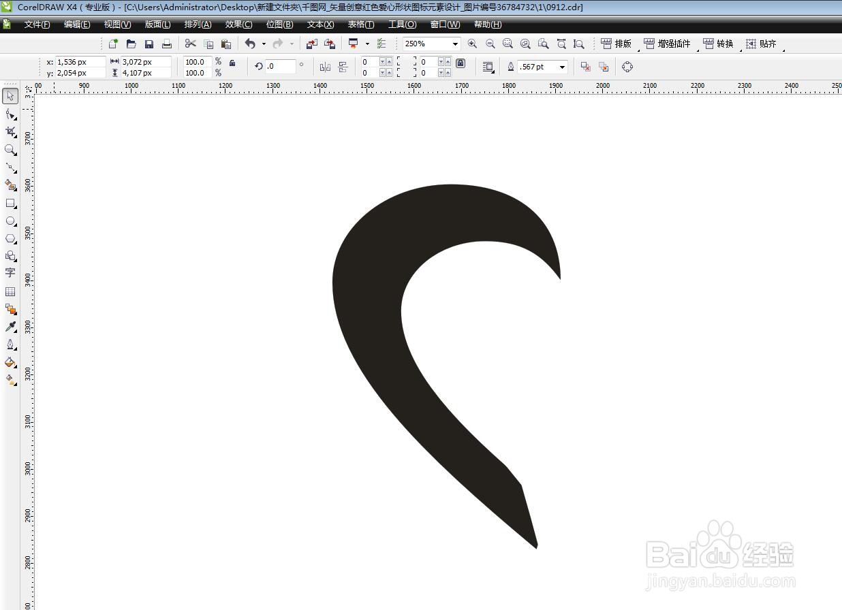This screenshot has height=610, width=842.
Task: Select the Polygon tool
Action: (10, 238)
